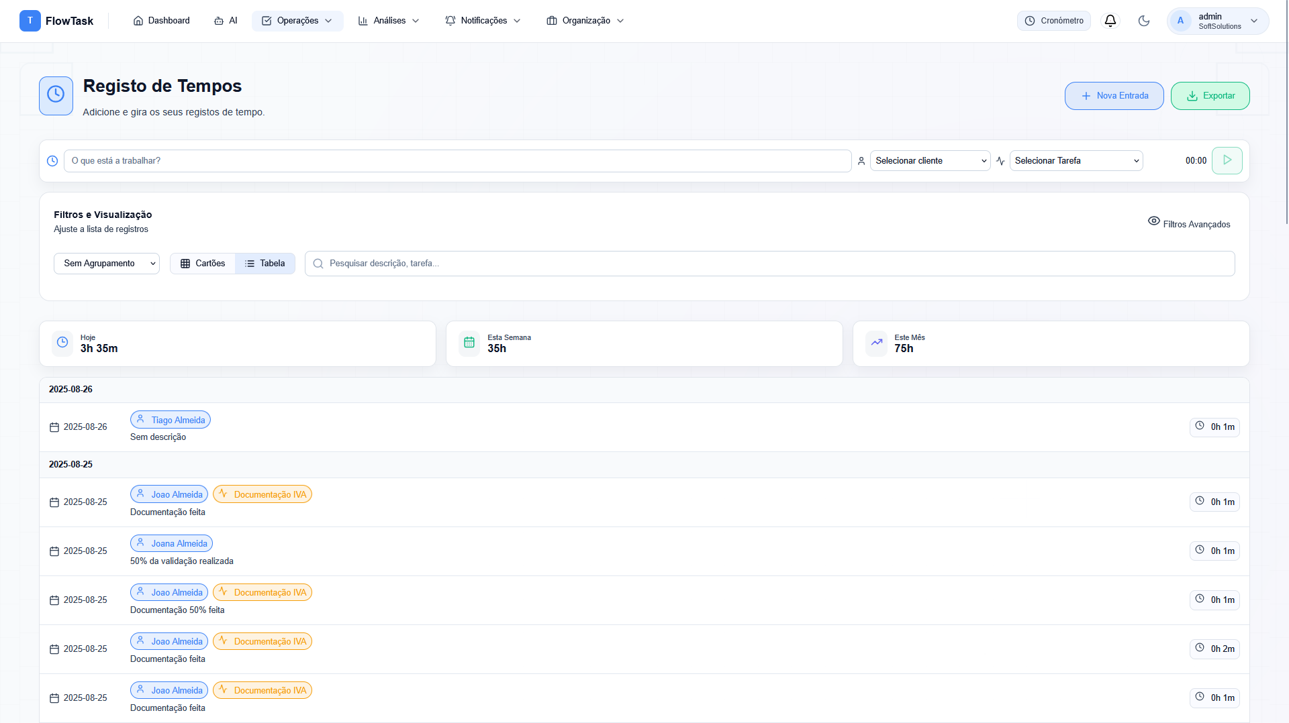The height and width of the screenshot is (723, 1289).
Task: Open the Selecionar Tarefa dropdown
Action: (x=1076, y=161)
